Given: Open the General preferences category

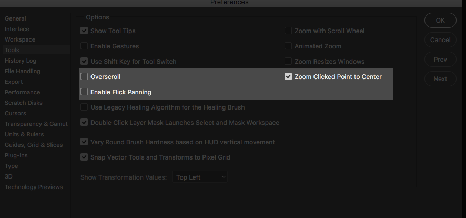Looking at the screenshot, I should pyautogui.click(x=15, y=18).
